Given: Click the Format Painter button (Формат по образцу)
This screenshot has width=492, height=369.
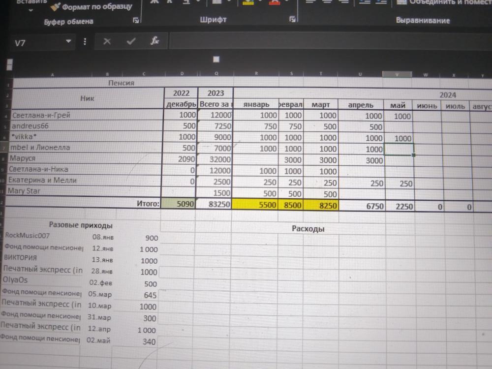Looking at the screenshot, I should [x=92, y=7].
